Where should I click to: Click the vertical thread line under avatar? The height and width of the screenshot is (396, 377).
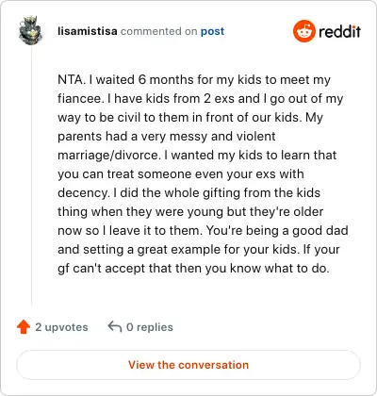31,175
